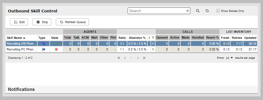Image resolution: width=263 pixels, height=100 pixels.
Task: Click the magnifying glass search icon
Action: click(x=198, y=11)
